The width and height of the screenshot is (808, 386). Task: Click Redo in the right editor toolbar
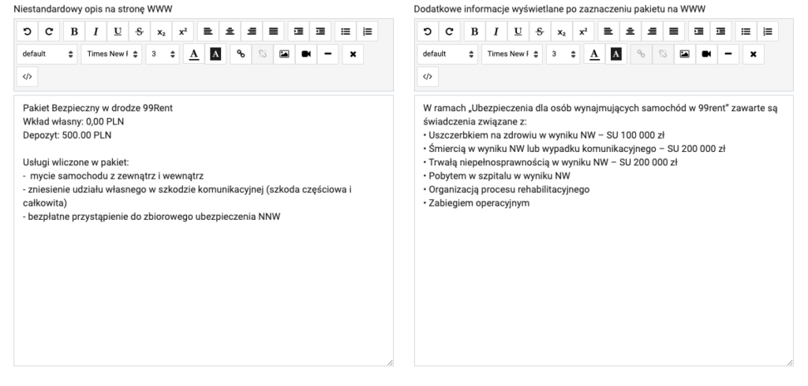pyautogui.click(x=449, y=32)
